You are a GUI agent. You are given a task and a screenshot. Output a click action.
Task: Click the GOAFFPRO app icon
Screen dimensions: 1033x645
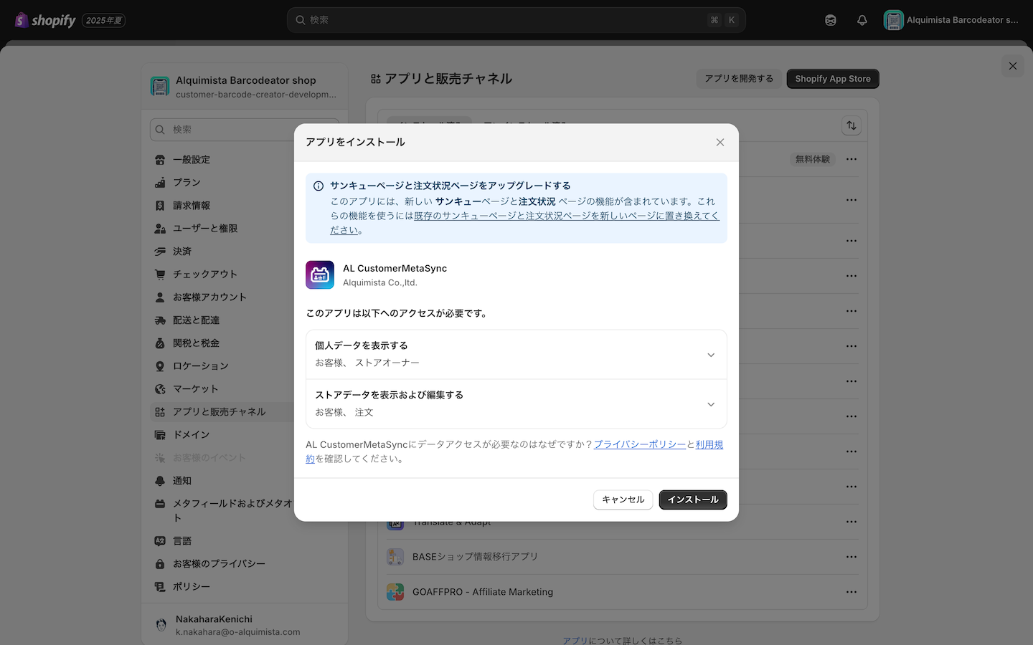click(395, 592)
